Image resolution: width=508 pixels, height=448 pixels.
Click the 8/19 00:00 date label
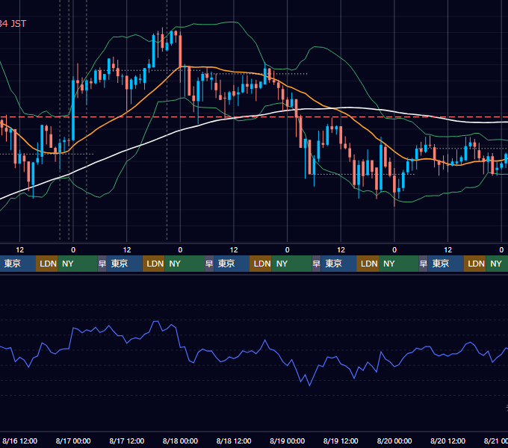point(288,441)
